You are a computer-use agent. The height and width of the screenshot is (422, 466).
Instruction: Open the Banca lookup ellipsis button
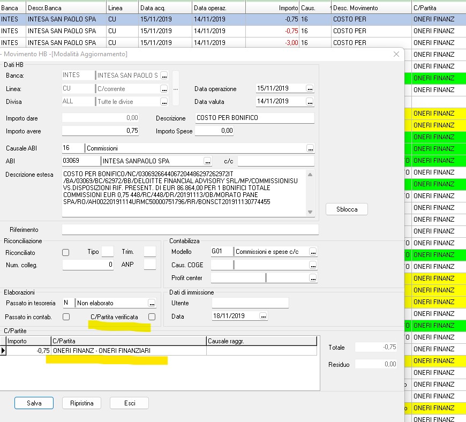[x=164, y=76]
